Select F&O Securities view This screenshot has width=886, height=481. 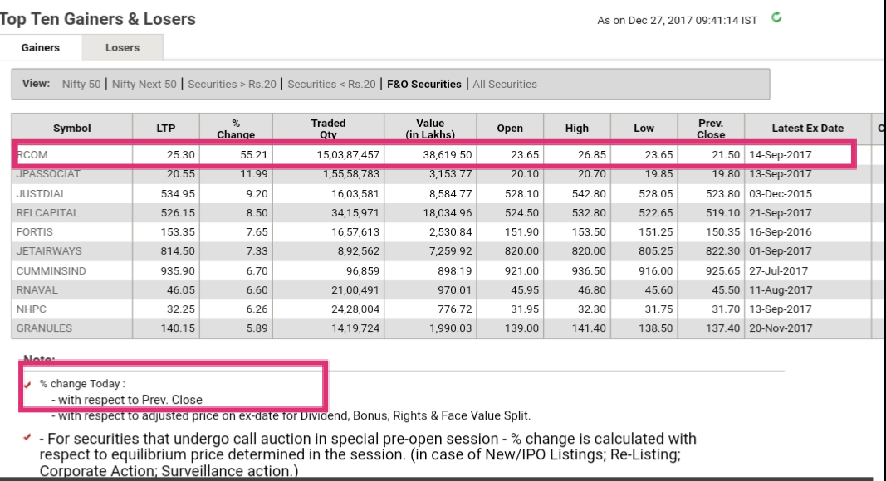click(424, 84)
